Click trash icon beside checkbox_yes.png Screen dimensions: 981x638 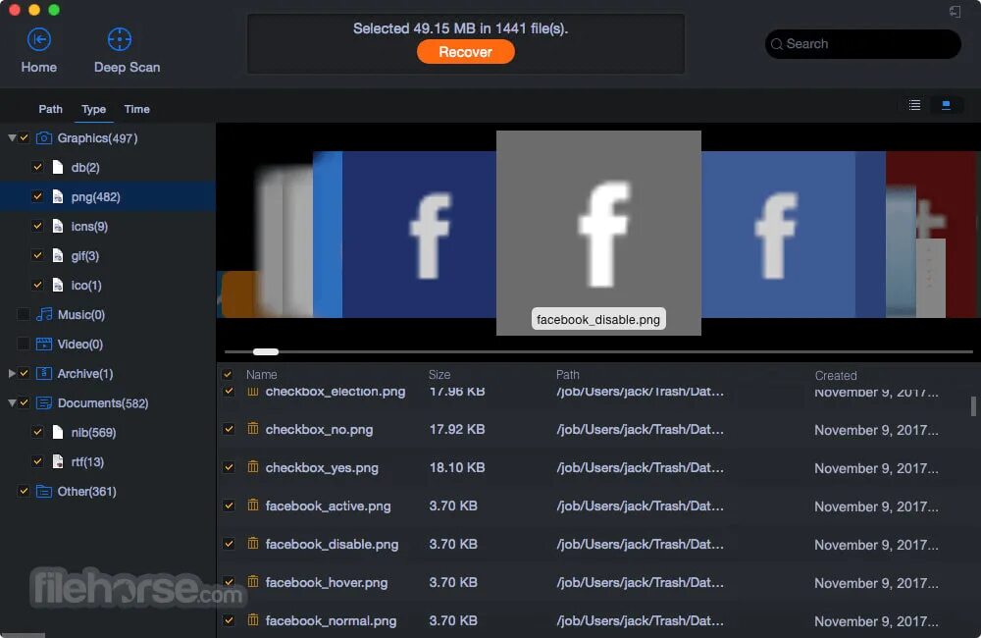coord(253,467)
